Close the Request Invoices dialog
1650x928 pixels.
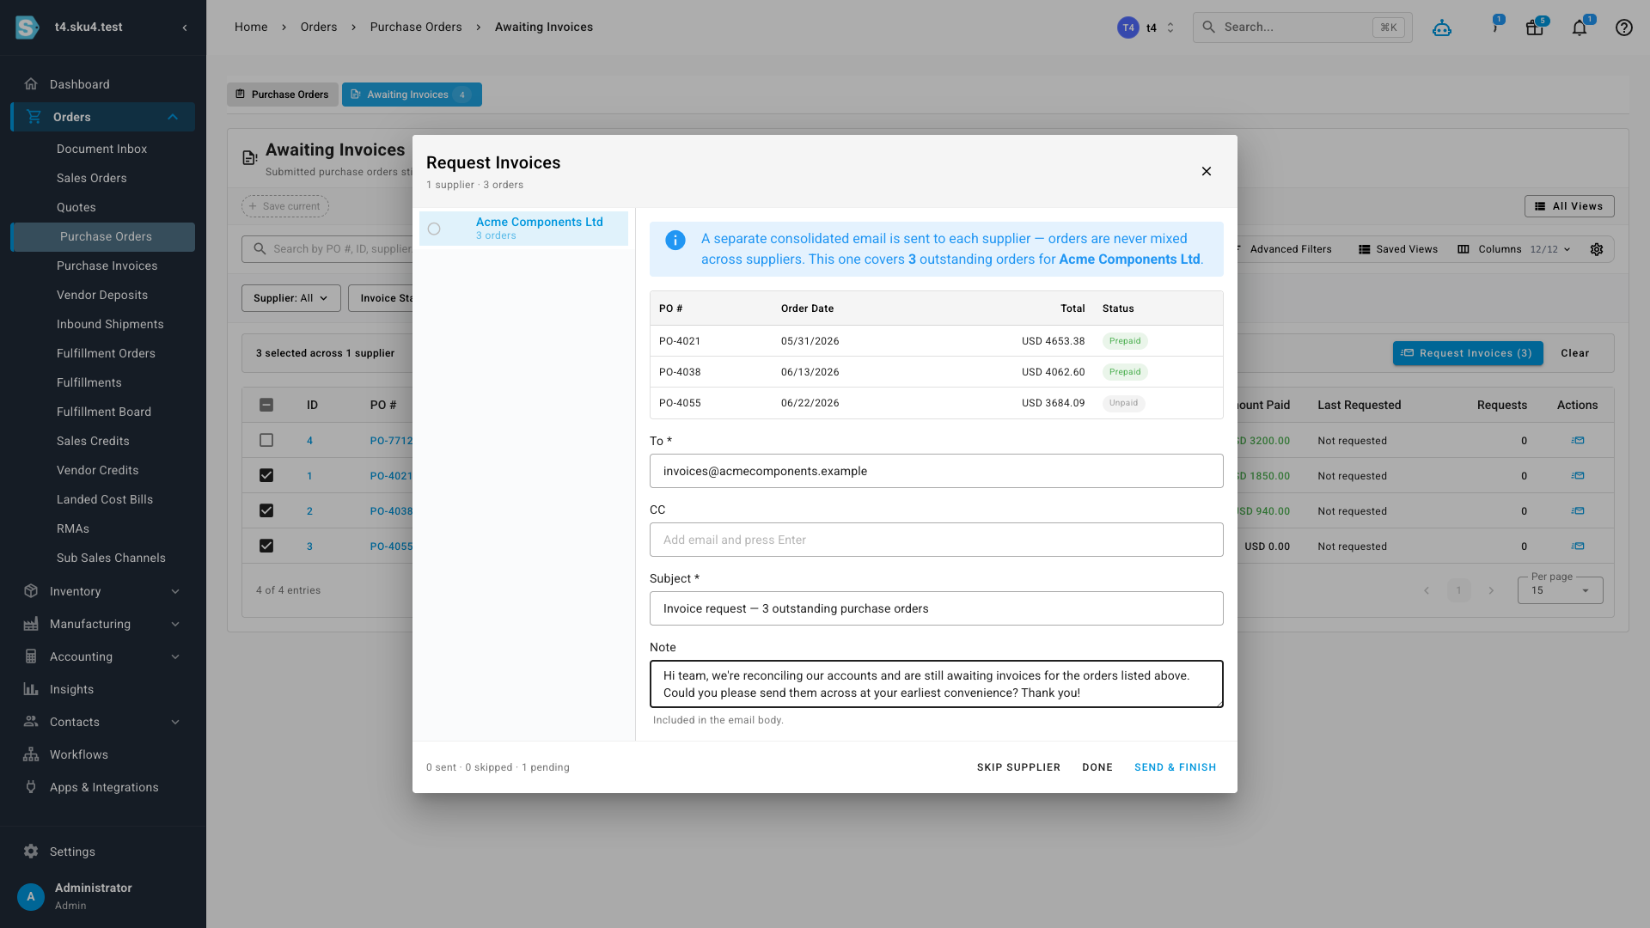pos(1207,171)
